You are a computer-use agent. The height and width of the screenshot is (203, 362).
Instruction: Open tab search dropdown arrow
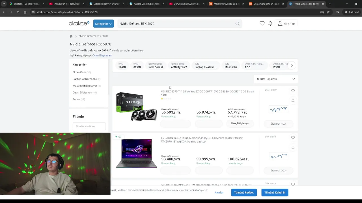click(x=4, y=4)
